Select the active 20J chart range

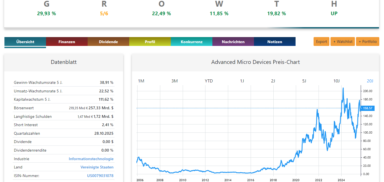coord(370,81)
